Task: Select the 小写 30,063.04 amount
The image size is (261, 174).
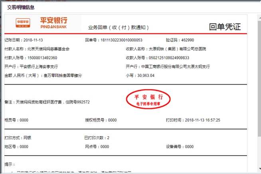Action: pyautogui.click(x=140, y=75)
